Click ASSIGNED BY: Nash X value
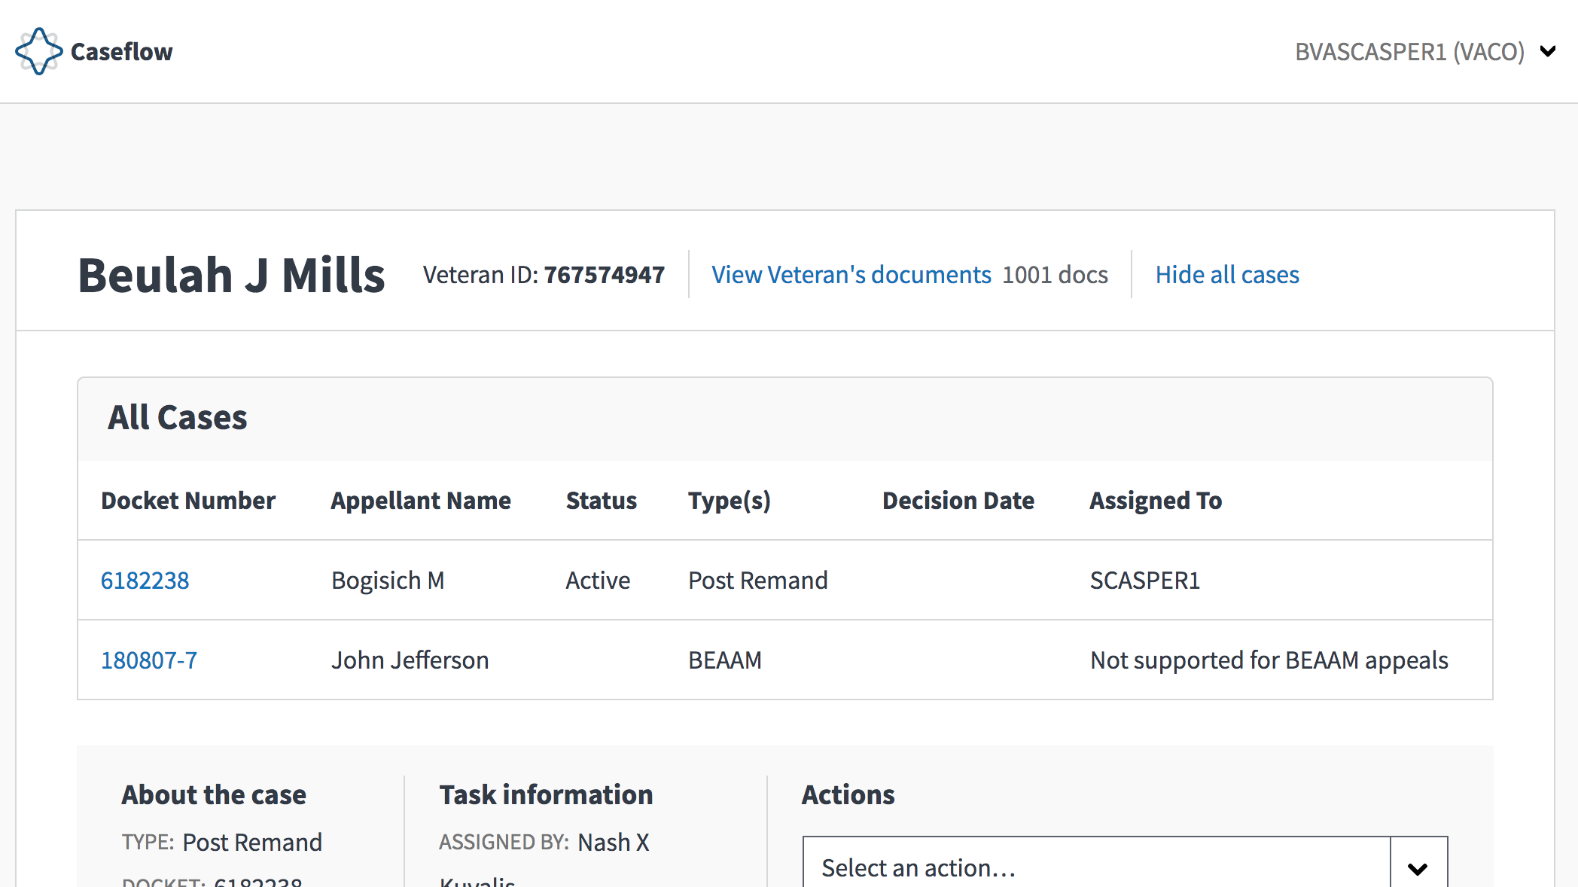1578x887 pixels. 614,842
